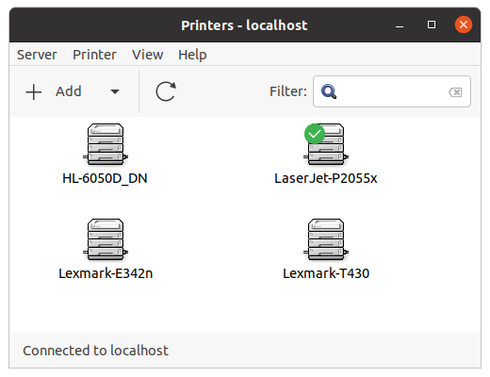Select the HL-6050D_DN printer icon
The image size is (490, 377).
(106, 144)
